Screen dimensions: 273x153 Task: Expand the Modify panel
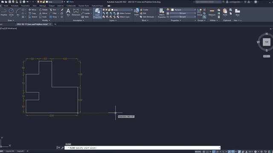[46, 20]
